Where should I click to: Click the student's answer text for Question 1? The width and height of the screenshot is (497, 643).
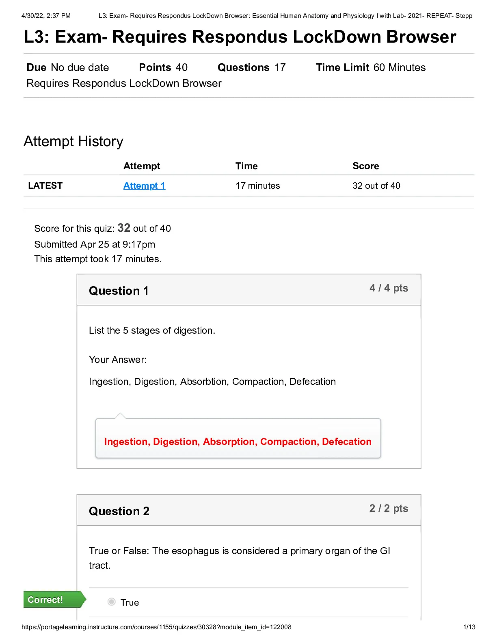[x=212, y=382]
